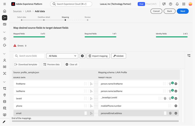195x126 pixels.
Task: Click the identity fingerprint on _lavaaitpp.LavaId
Action: (165, 99)
